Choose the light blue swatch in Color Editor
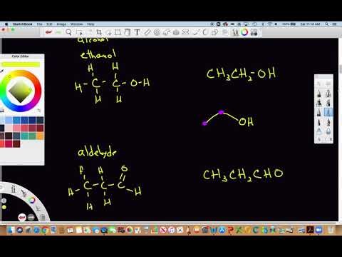 tap(9, 120)
